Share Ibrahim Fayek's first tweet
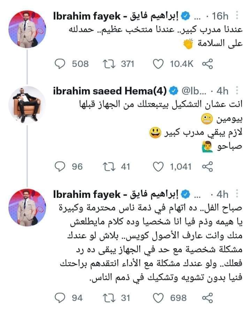 tap(207, 64)
